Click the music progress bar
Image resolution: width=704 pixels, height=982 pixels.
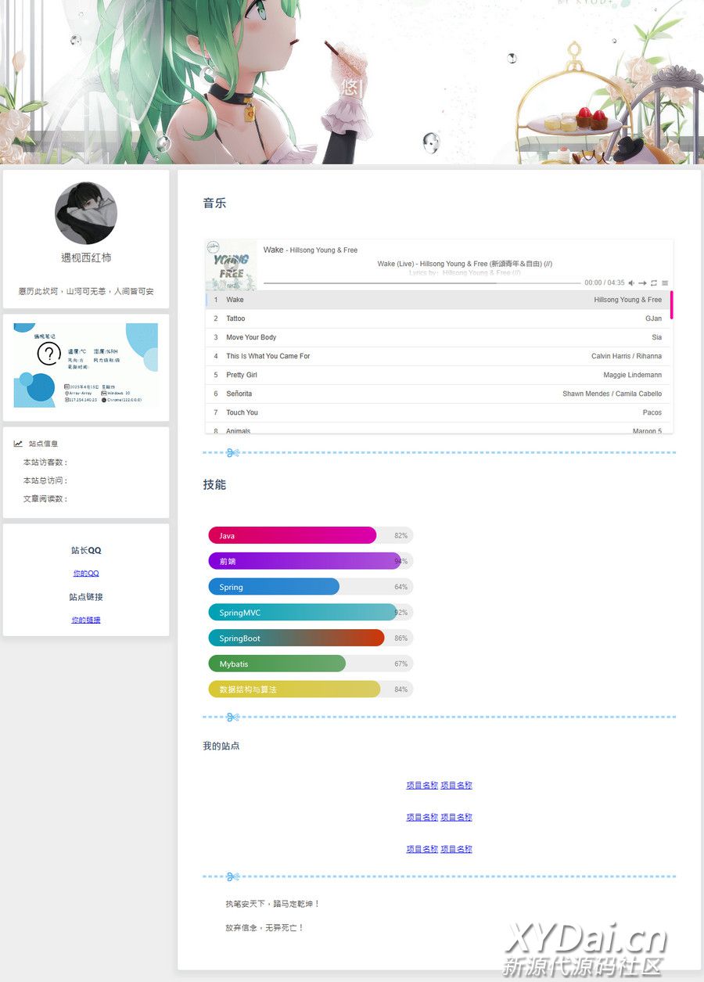tap(422, 283)
